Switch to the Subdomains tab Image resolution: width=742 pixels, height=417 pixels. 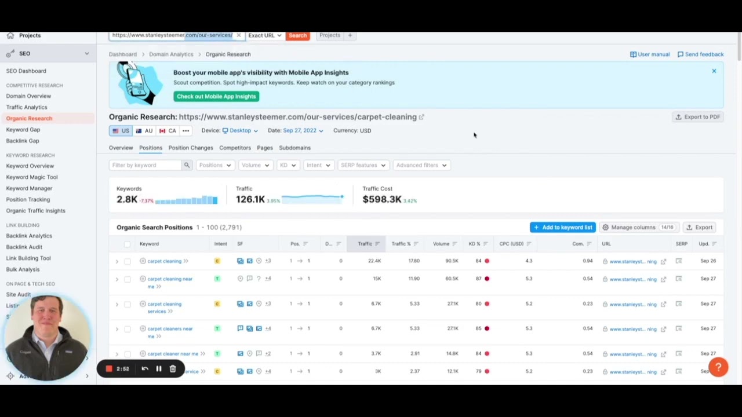(294, 148)
